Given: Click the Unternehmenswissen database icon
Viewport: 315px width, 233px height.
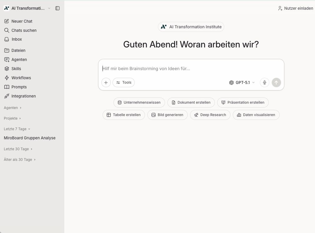Looking at the screenshot, I should click(120, 103).
